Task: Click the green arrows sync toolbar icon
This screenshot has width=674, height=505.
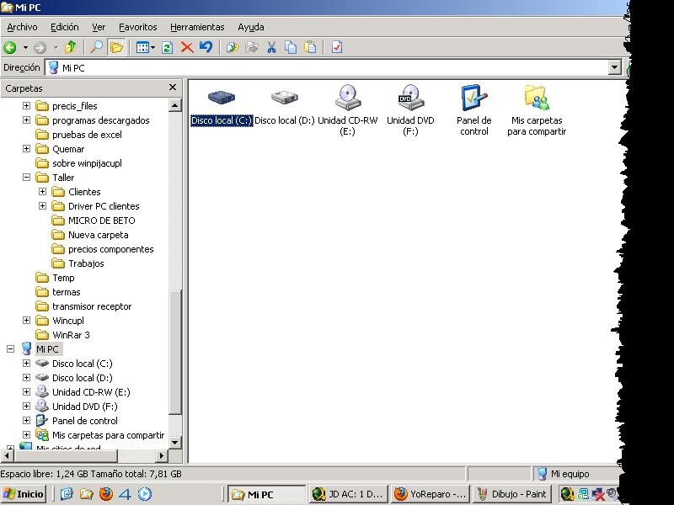Action: point(167,47)
